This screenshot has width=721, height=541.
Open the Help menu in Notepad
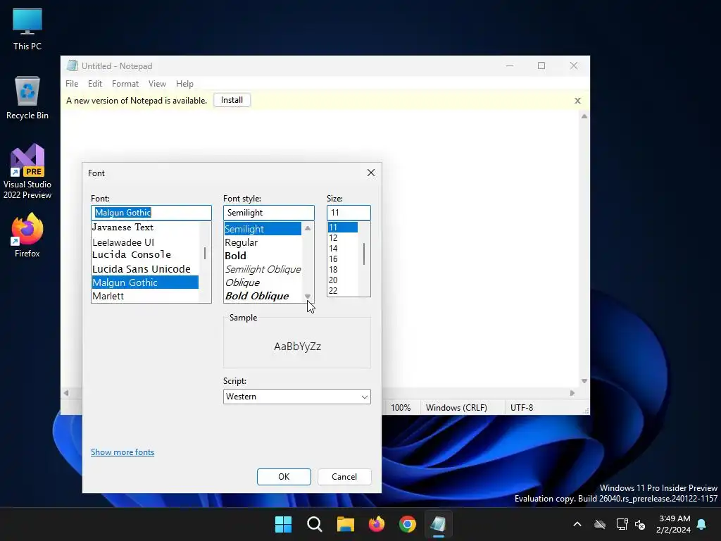click(x=184, y=84)
